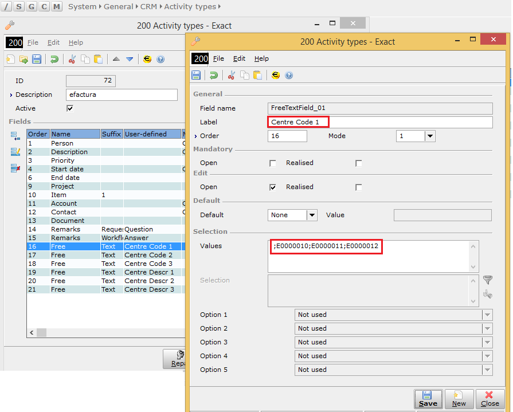Click the New icon in back window toolbar
The height and width of the screenshot is (412, 513).
[x=10, y=59]
